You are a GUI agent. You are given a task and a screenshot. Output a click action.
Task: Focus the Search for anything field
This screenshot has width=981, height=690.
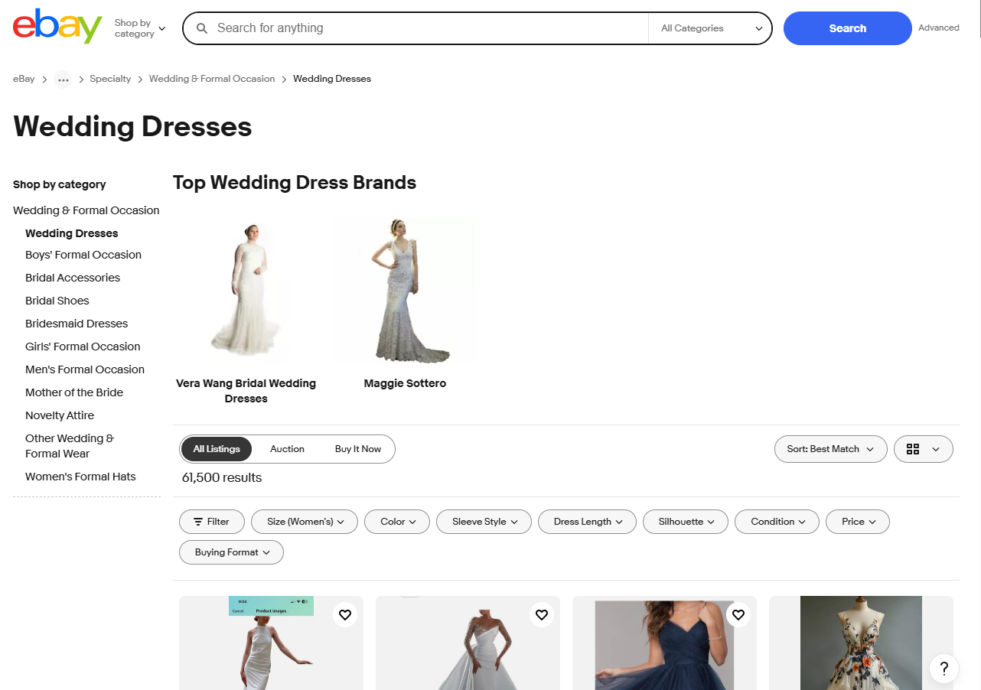tap(429, 28)
